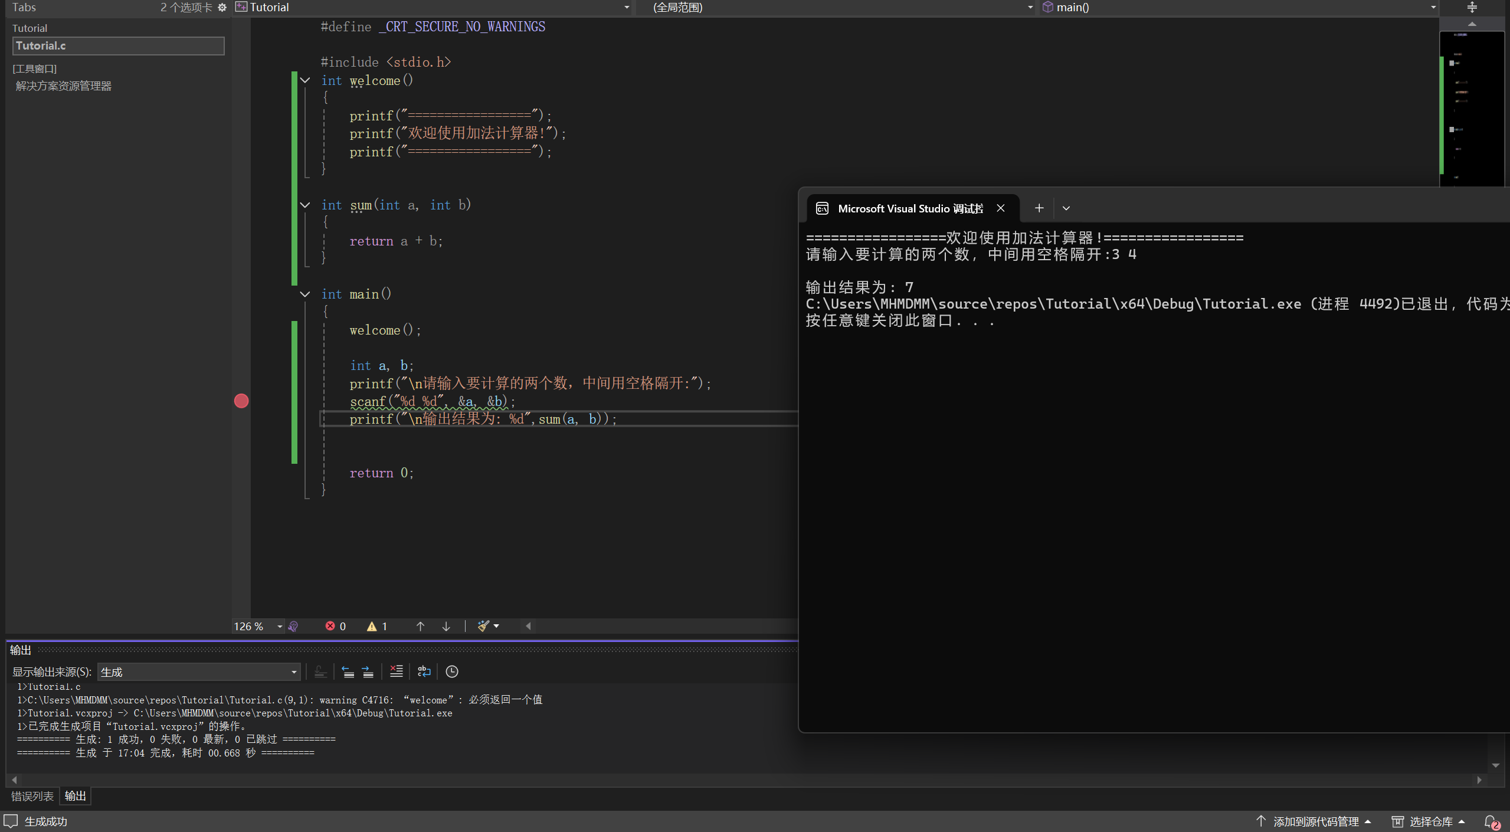Click the [工具窗口] group label
Screen dimensions: 1510x832
[x=34, y=68]
